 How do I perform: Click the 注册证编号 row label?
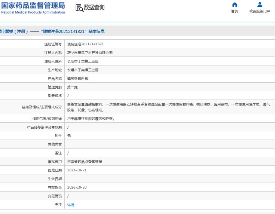tap(53, 44)
